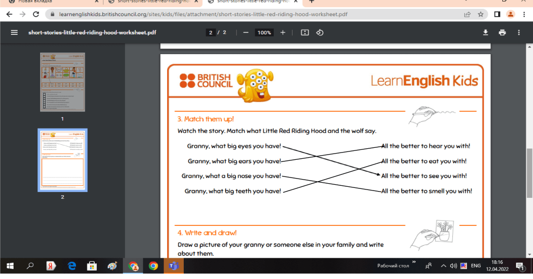Image resolution: width=533 pixels, height=279 pixels.
Task: Download the PDF worksheet
Action: (486, 32)
